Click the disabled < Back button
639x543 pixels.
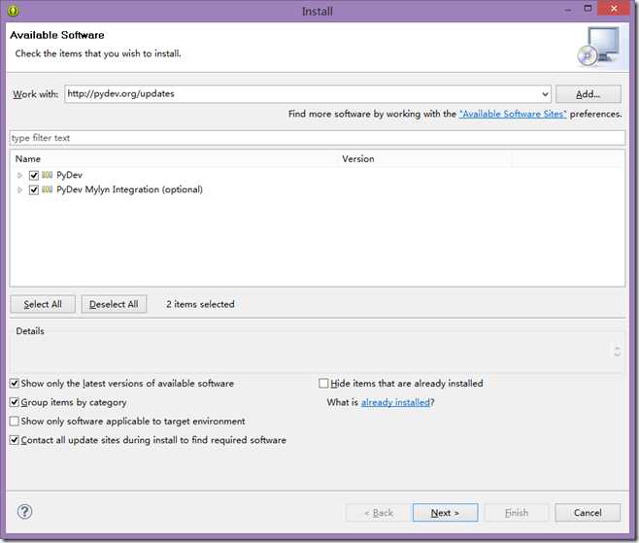[x=378, y=513]
